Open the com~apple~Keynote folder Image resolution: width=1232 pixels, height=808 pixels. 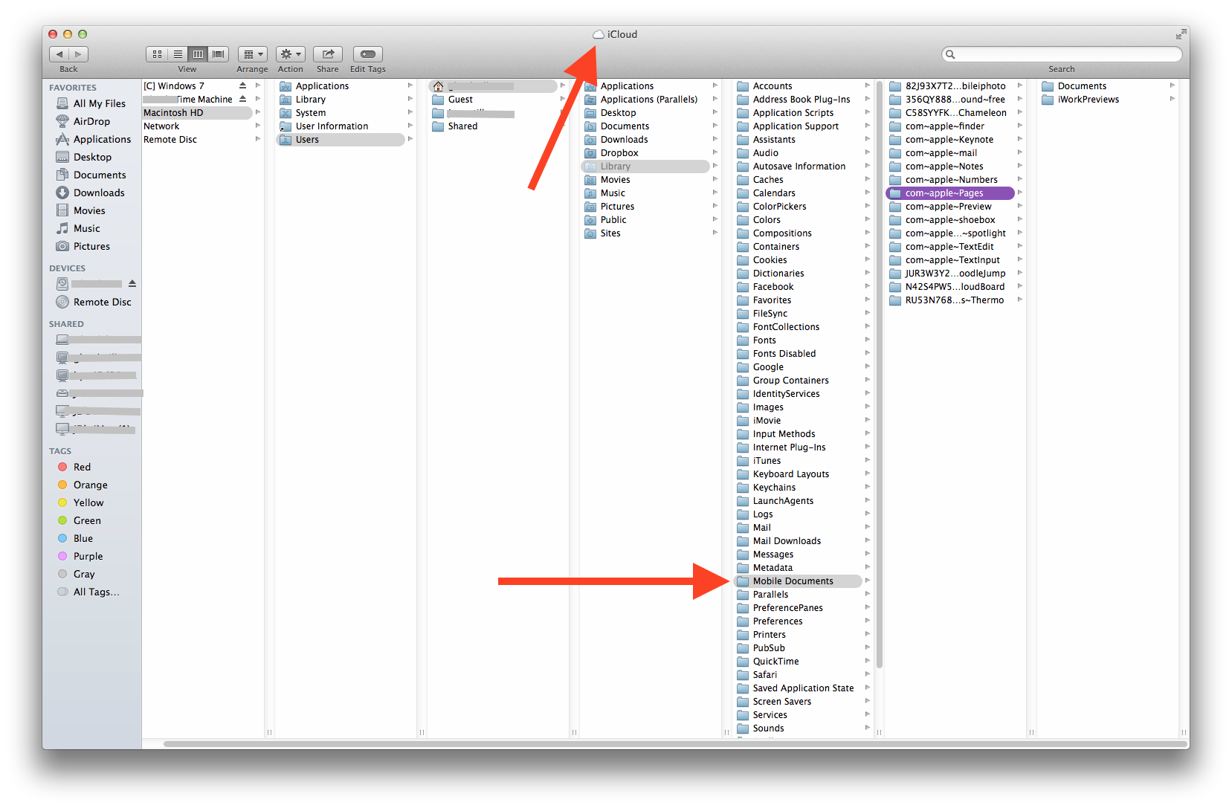click(x=949, y=140)
